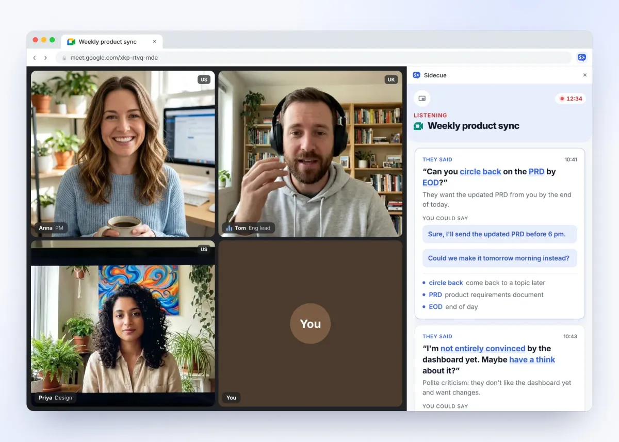Click highlighted term "PRD" in the quote
The height and width of the screenshot is (442, 619).
click(536, 172)
